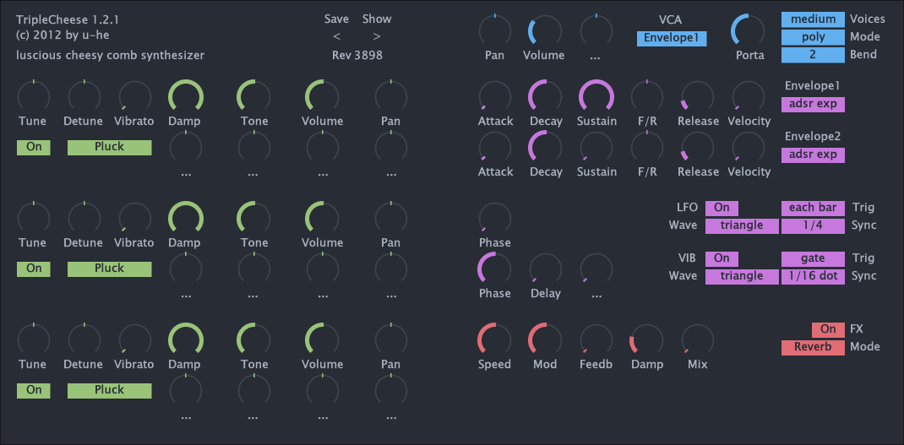Viewport: 904px width, 445px height.
Task: Change VIB Trig from gate
Action: point(813,258)
